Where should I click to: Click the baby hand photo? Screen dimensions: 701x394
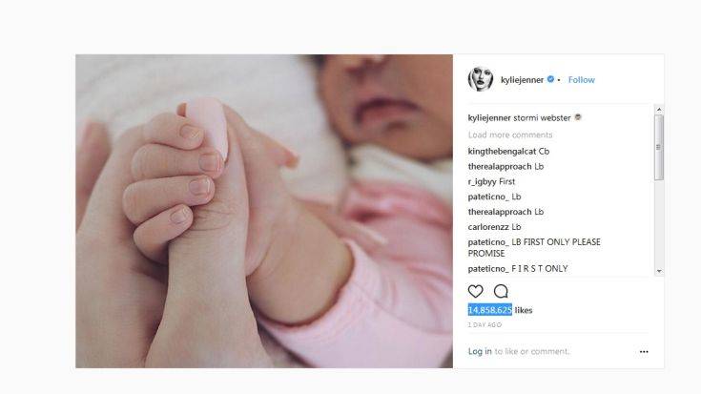pos(264,211)
